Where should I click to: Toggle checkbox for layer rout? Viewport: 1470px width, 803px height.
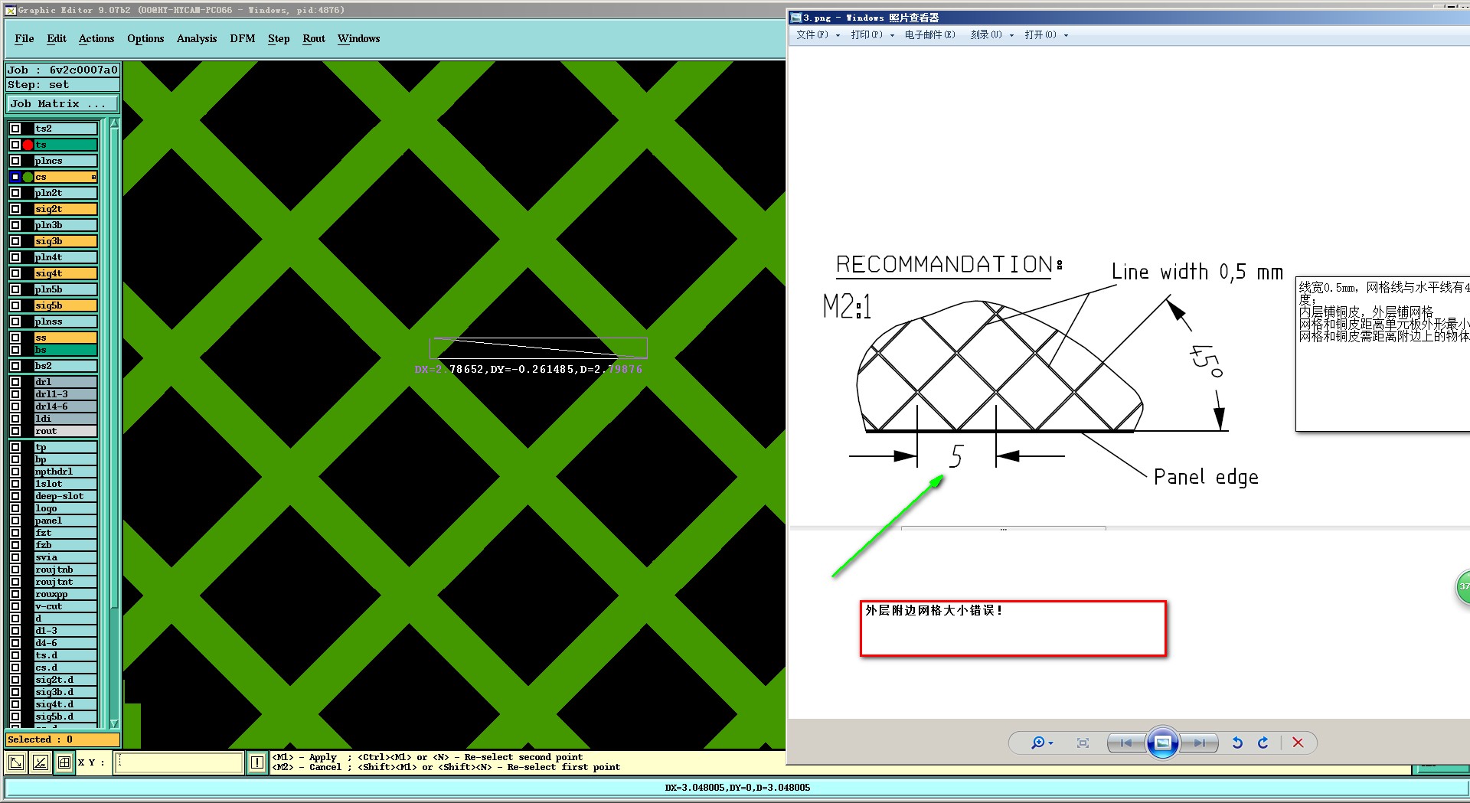15,431
